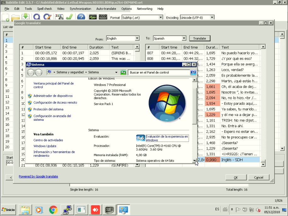Open the Find magnifier toolbar icon
The image size is (288, 216).
click(x=37, y=17)
